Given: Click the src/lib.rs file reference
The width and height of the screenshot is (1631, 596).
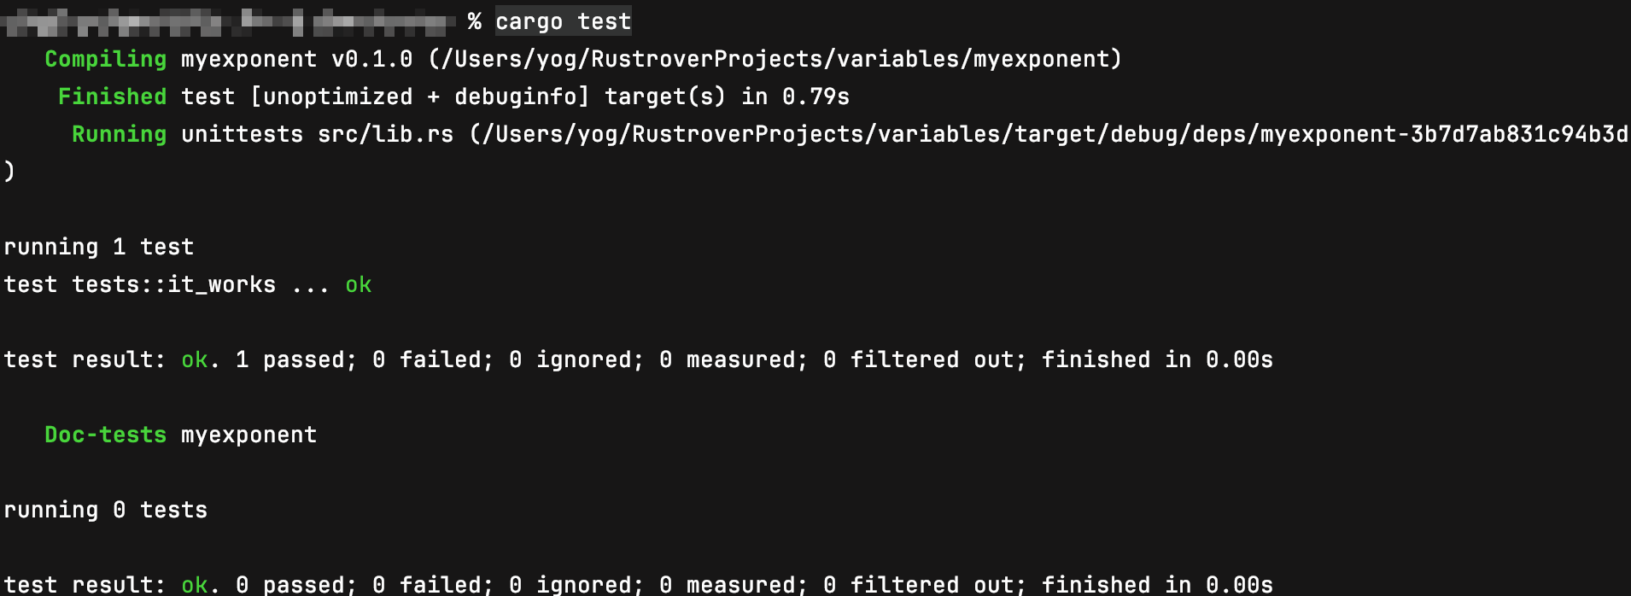Looking at the screenshot, I should tap(386, 134).
